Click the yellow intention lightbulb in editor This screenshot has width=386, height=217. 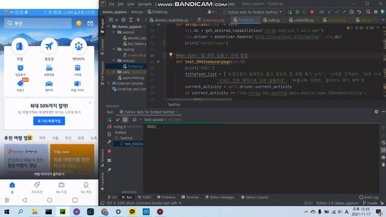click(171, 55)
